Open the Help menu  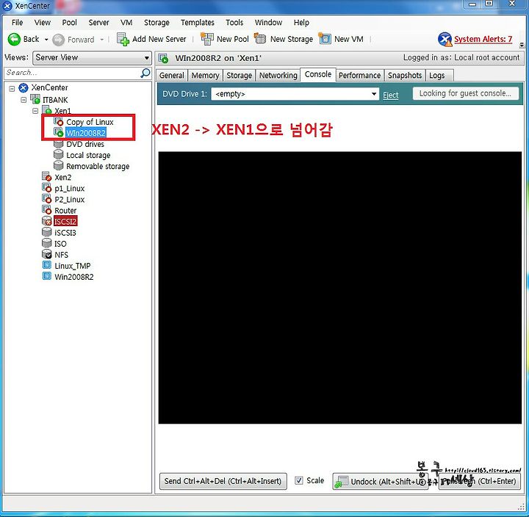[x=301, y=23]
